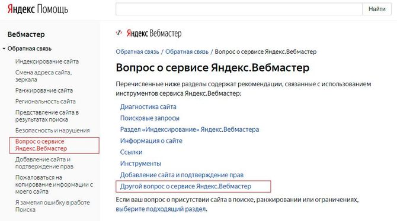The width and height of the screenshot is (397, 221).
Task: Click the Найти search button
Action: [x=377, y=9]
